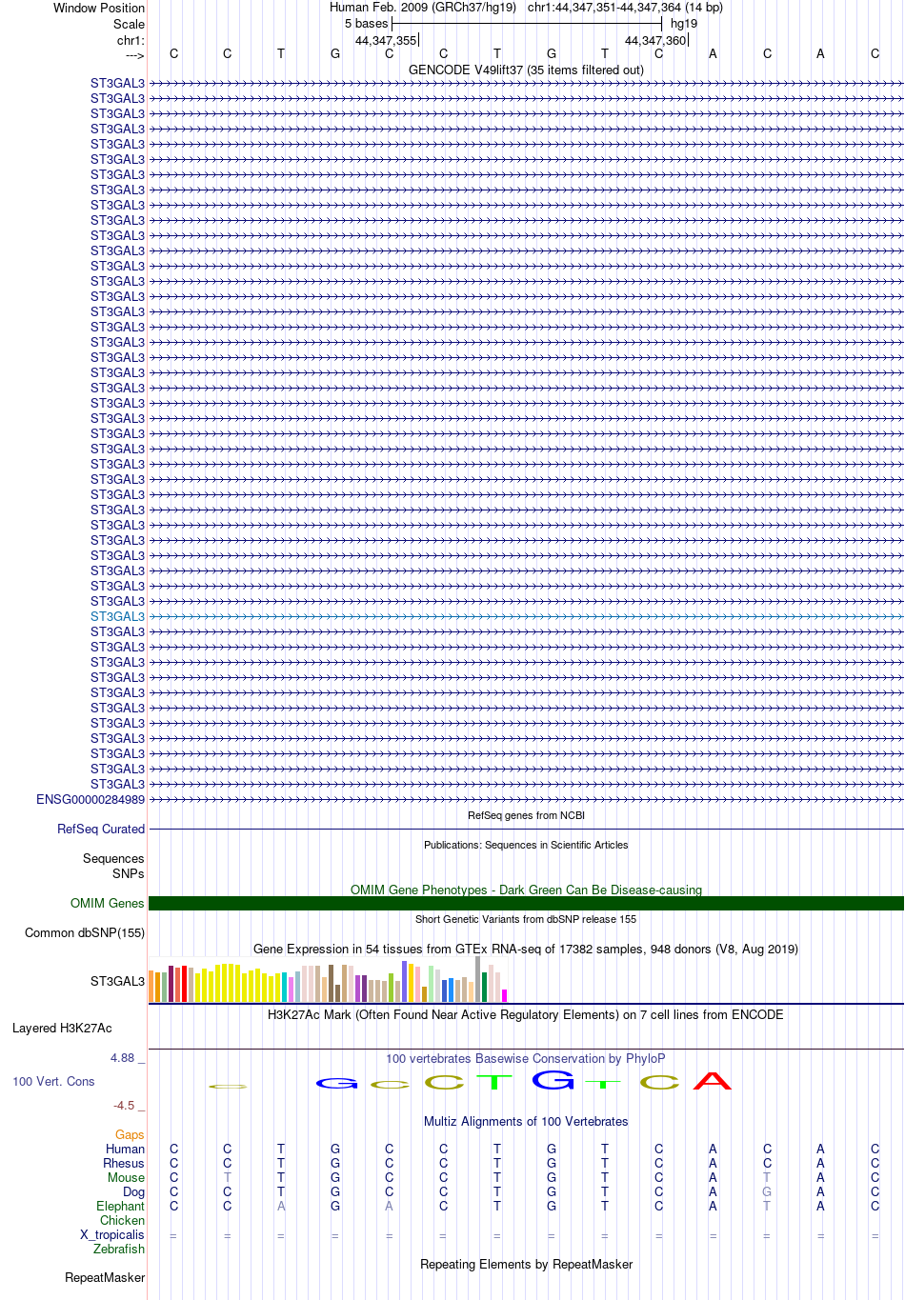Click the -4.5 PhyloP lower scale value
Image resolution: width=905 pixels, height=1300 pixels.
[x=129, y=1105]
